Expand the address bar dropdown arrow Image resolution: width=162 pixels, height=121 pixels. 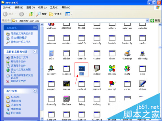tap(147, 20)
